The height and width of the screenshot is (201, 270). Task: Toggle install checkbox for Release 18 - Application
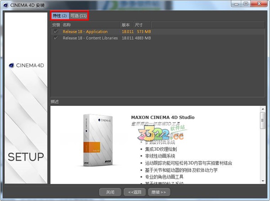click(x=56, y=32)
